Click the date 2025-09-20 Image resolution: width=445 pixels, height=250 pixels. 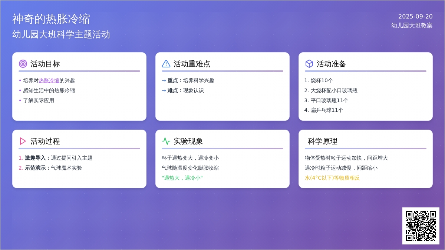click(x=415, y=16)
